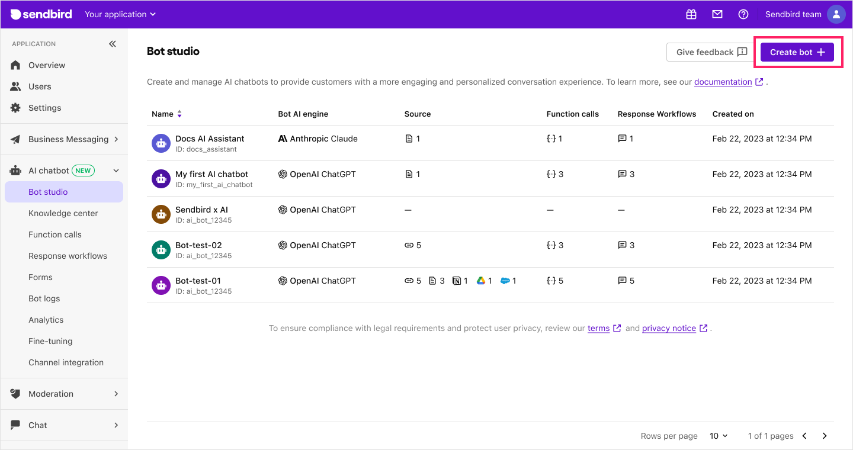853x450 pixels.
Task: Click the NEW badge next to AI chatbot
Action: 83,171
